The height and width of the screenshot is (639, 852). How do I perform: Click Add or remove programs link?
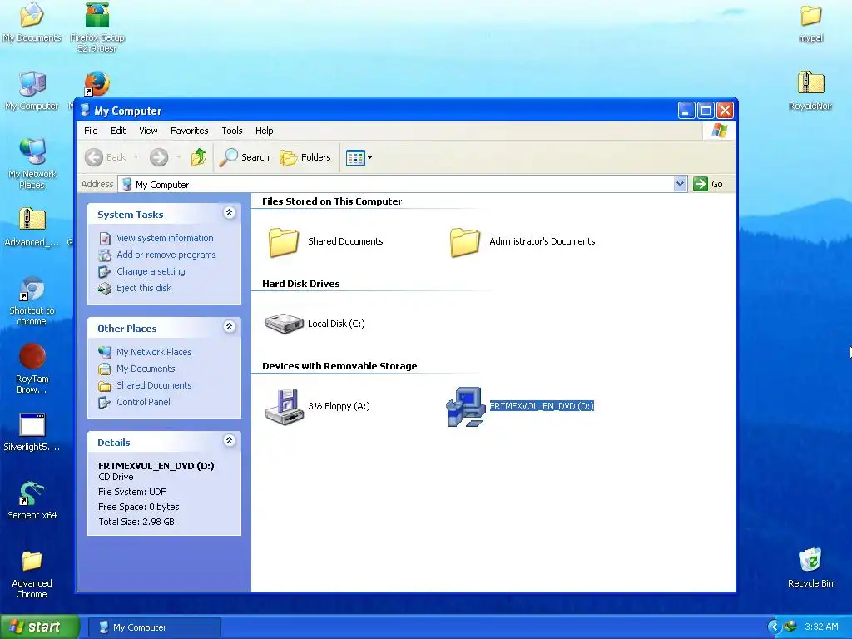166,255
